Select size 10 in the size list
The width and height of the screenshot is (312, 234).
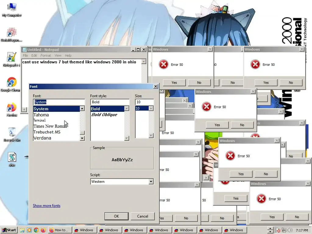point(142,108)
